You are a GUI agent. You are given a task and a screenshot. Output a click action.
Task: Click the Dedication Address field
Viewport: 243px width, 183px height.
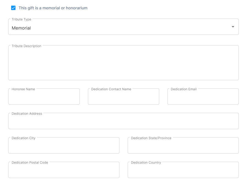coord(123,122)
